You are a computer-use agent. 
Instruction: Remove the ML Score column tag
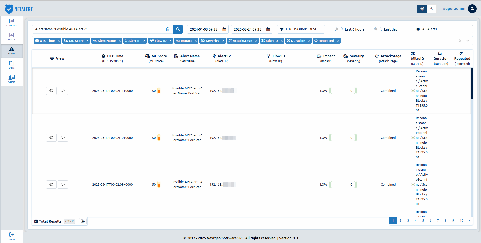pyautogui.click(x=88, y=41)
